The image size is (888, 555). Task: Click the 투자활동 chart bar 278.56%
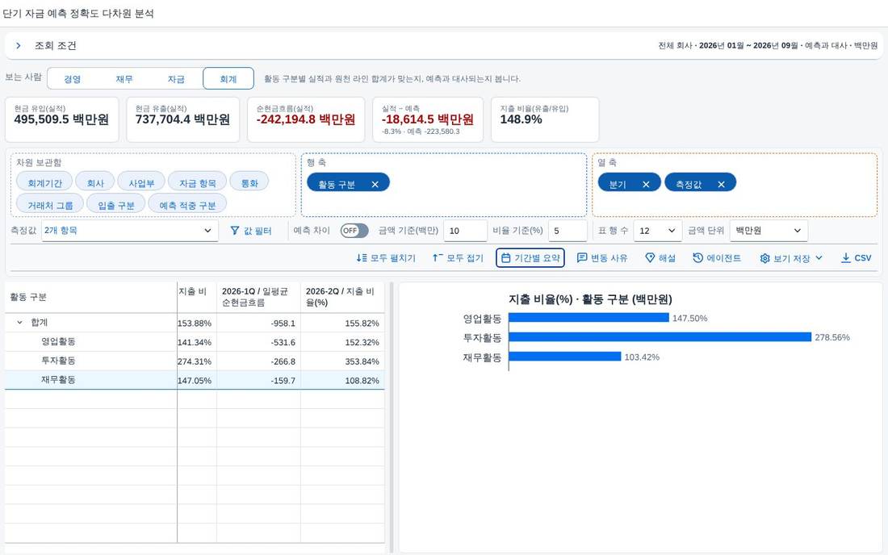click(x=660, y=337)
